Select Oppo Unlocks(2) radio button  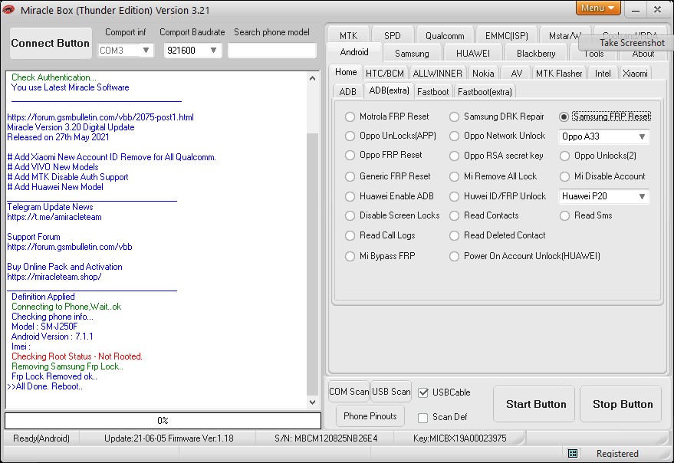pos(564,156)
